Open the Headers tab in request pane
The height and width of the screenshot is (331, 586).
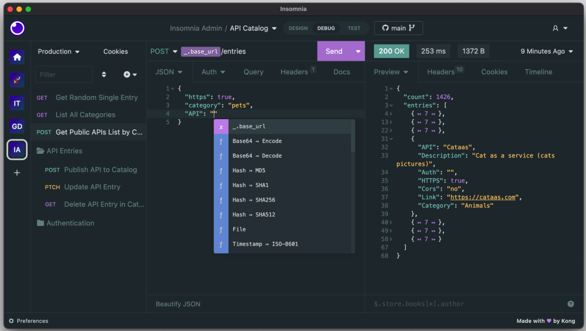click(294, 72)
